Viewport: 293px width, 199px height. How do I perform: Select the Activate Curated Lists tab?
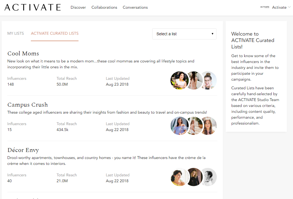55,33
